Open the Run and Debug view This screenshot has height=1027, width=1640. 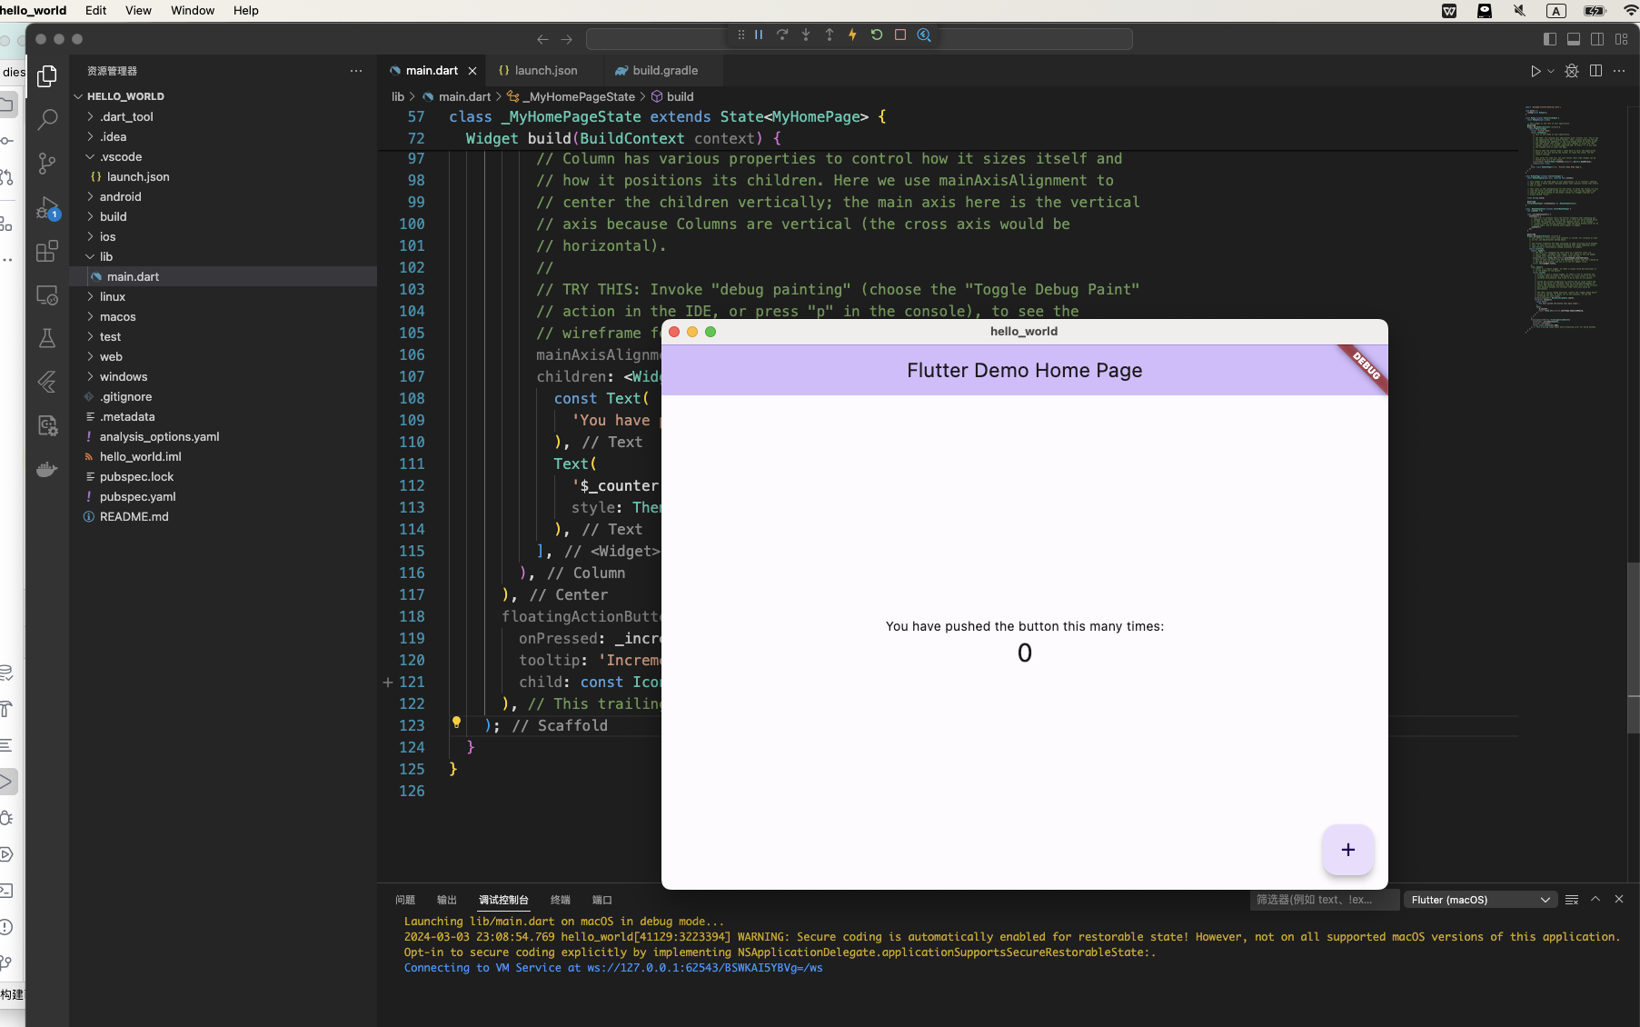47,208
